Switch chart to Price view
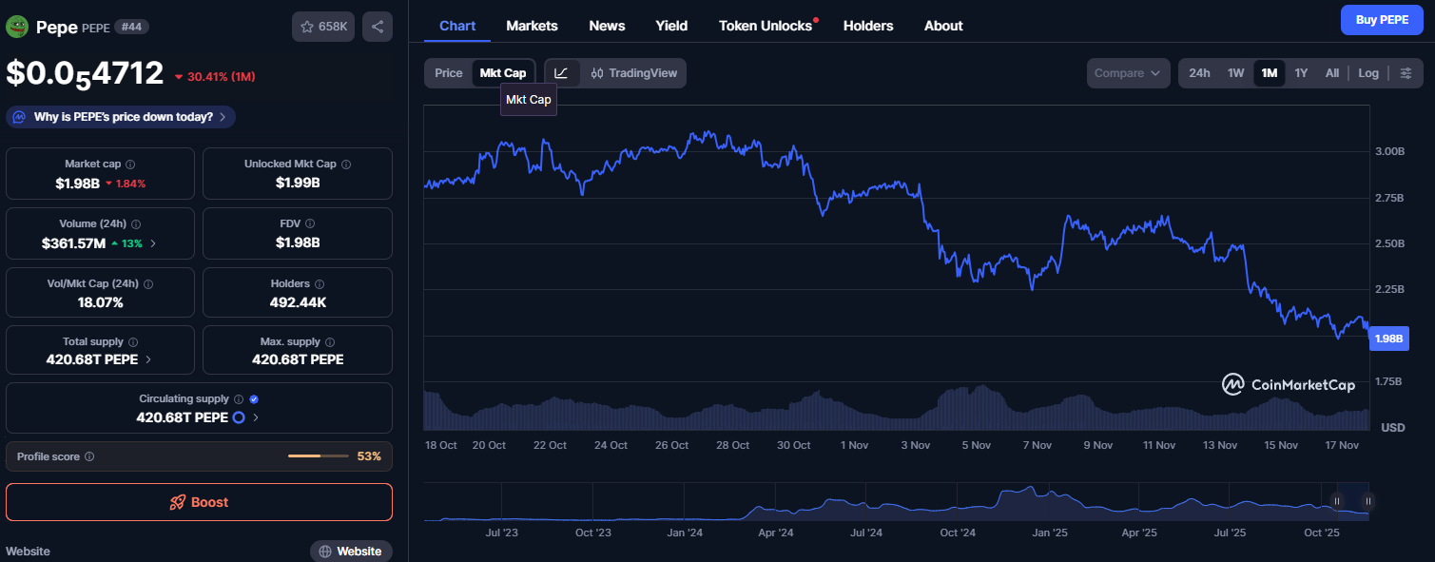The height and width of the screenshot is (562, 1435). (449, 73)
